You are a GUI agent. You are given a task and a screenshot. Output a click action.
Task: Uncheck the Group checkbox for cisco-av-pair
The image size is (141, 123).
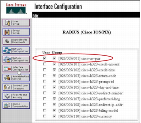point(54,58)
